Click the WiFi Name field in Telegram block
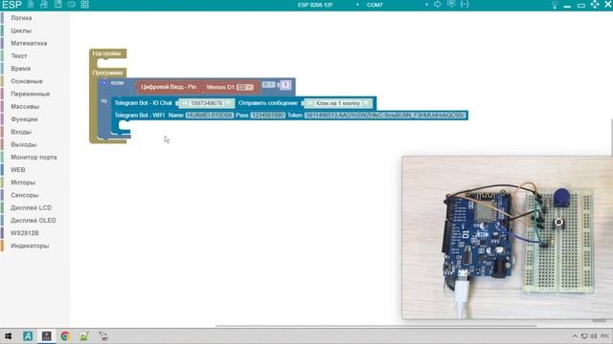613x344 pixels. coord(210,116)
